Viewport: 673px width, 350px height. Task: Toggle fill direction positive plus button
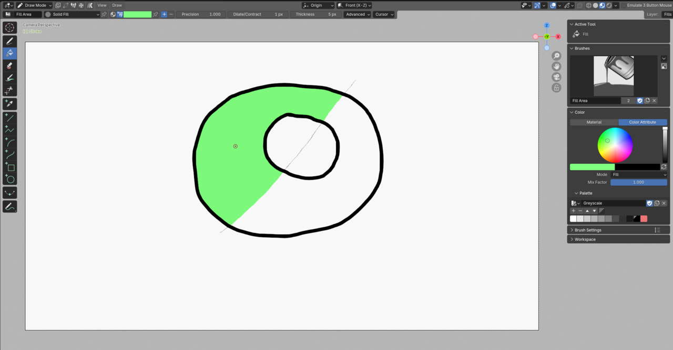164,14
